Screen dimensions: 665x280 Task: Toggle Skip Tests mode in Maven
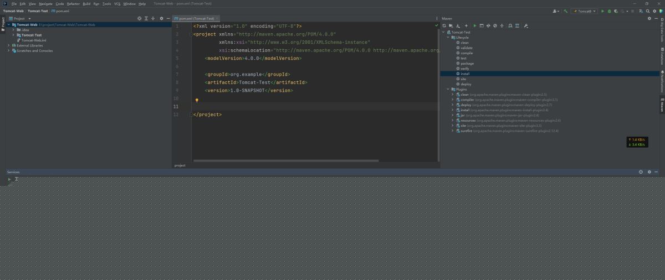click(x=495, y=25)
